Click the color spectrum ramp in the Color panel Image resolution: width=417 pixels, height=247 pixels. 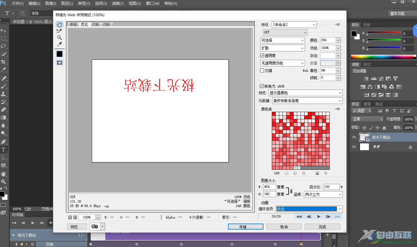tap(383, 57)
